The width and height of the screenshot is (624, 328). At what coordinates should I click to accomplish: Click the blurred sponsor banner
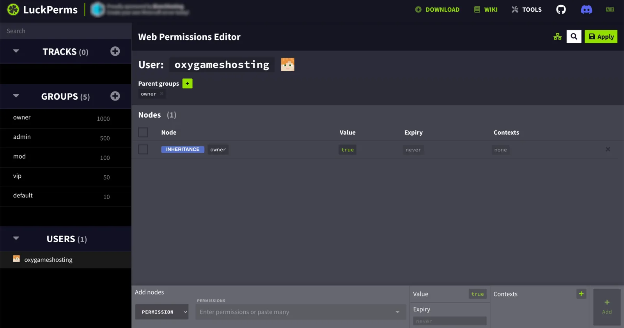coord(140,9)
